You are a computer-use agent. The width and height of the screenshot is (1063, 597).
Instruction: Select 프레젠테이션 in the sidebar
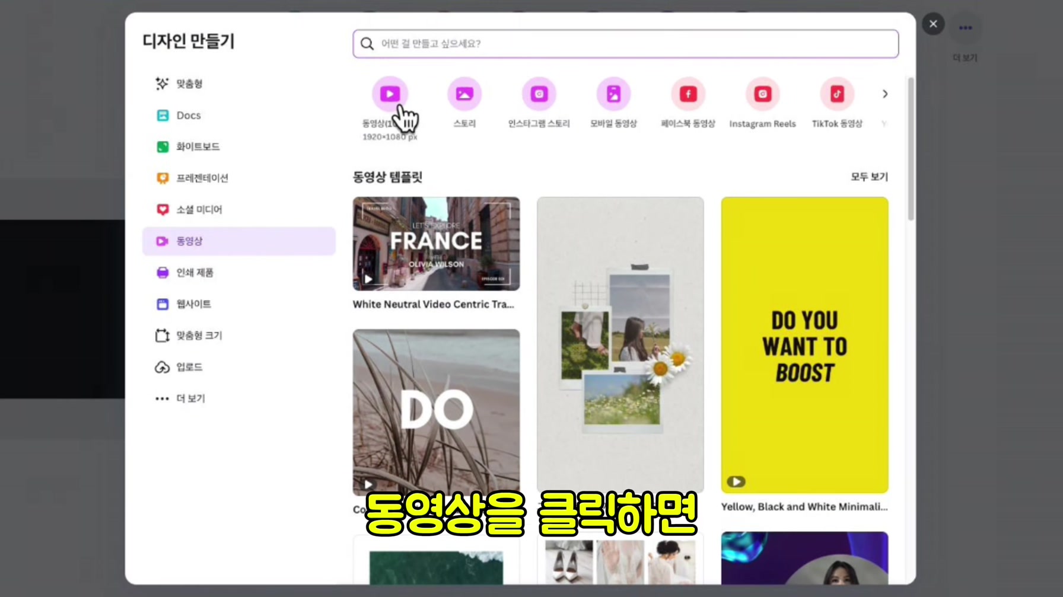(238, 178)
